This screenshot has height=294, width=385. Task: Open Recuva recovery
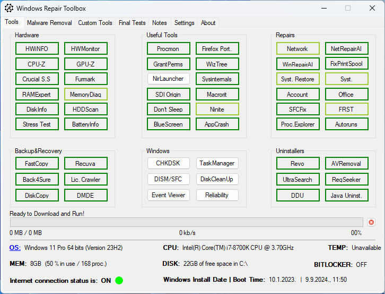pyautogui.click(x=86, y=163)
